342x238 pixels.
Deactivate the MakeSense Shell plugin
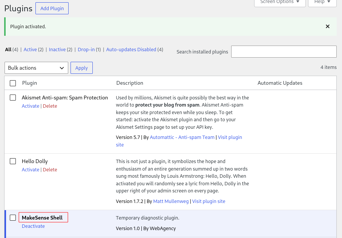click(x=33, y=226)
